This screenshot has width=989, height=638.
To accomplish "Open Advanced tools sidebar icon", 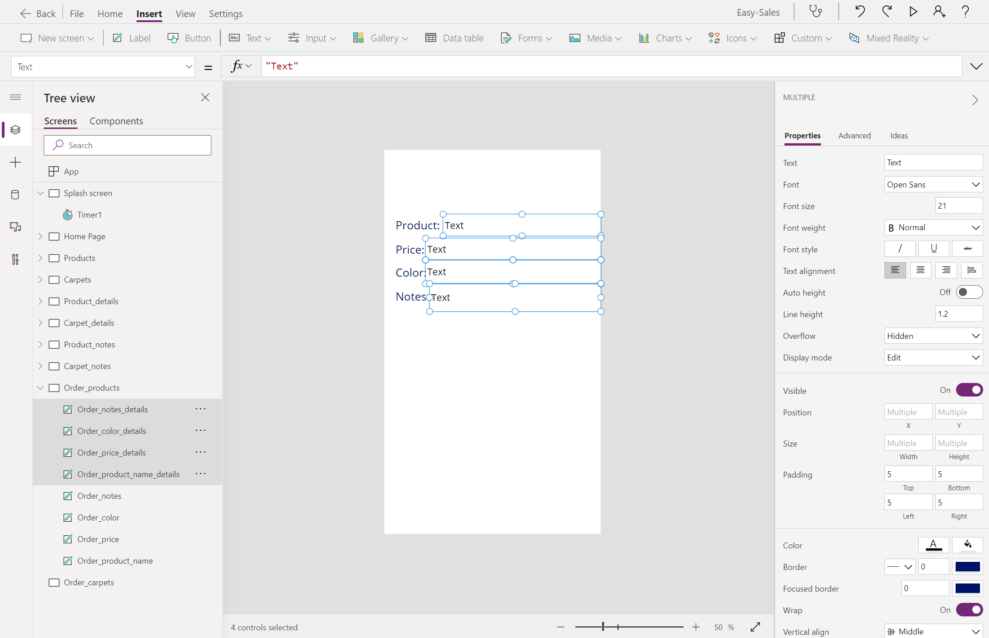I will pos(15,260).
